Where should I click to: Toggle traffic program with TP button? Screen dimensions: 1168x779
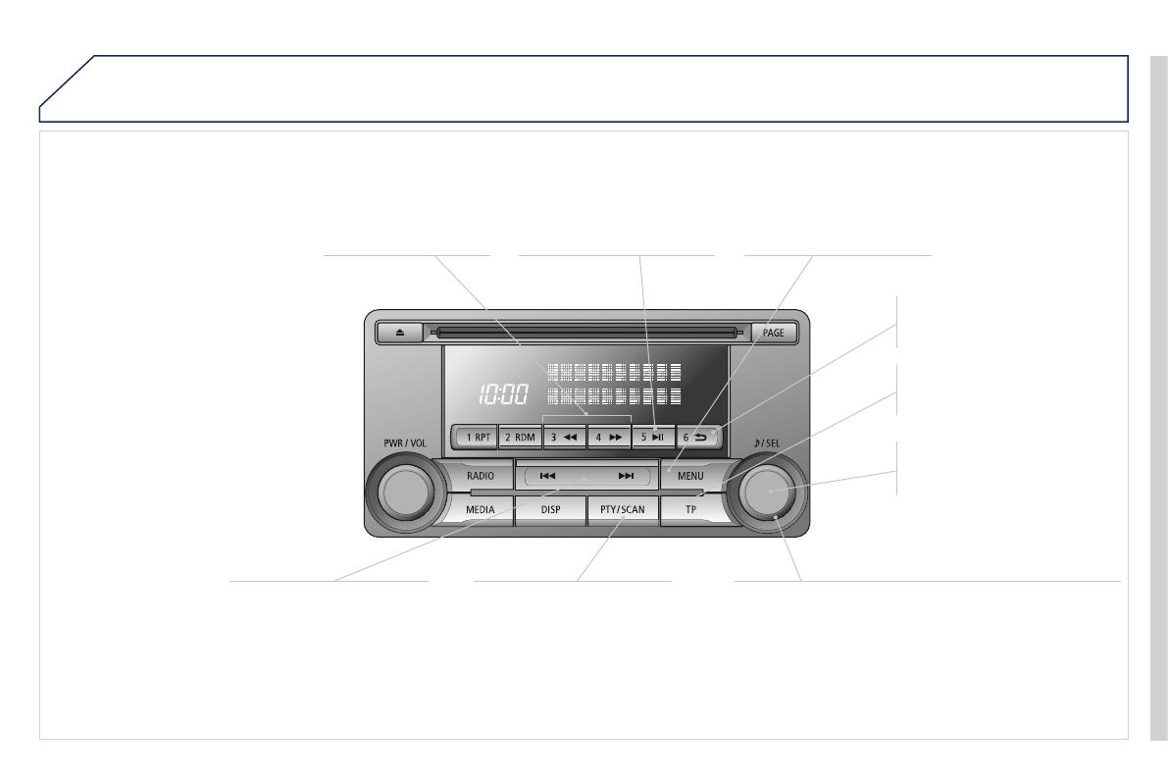coord(690,510)
